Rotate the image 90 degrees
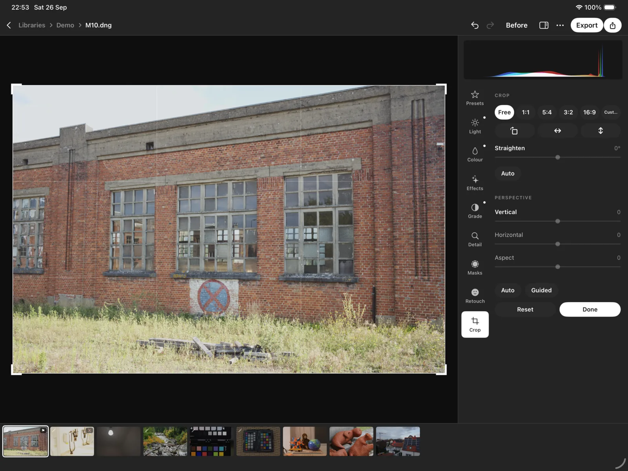628x471 pixels. coord(515,131)
